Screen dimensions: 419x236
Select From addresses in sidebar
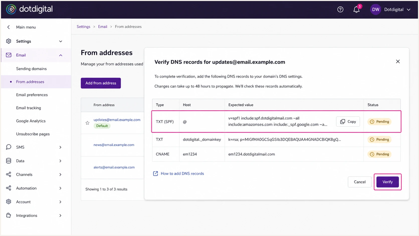point(36,82)
